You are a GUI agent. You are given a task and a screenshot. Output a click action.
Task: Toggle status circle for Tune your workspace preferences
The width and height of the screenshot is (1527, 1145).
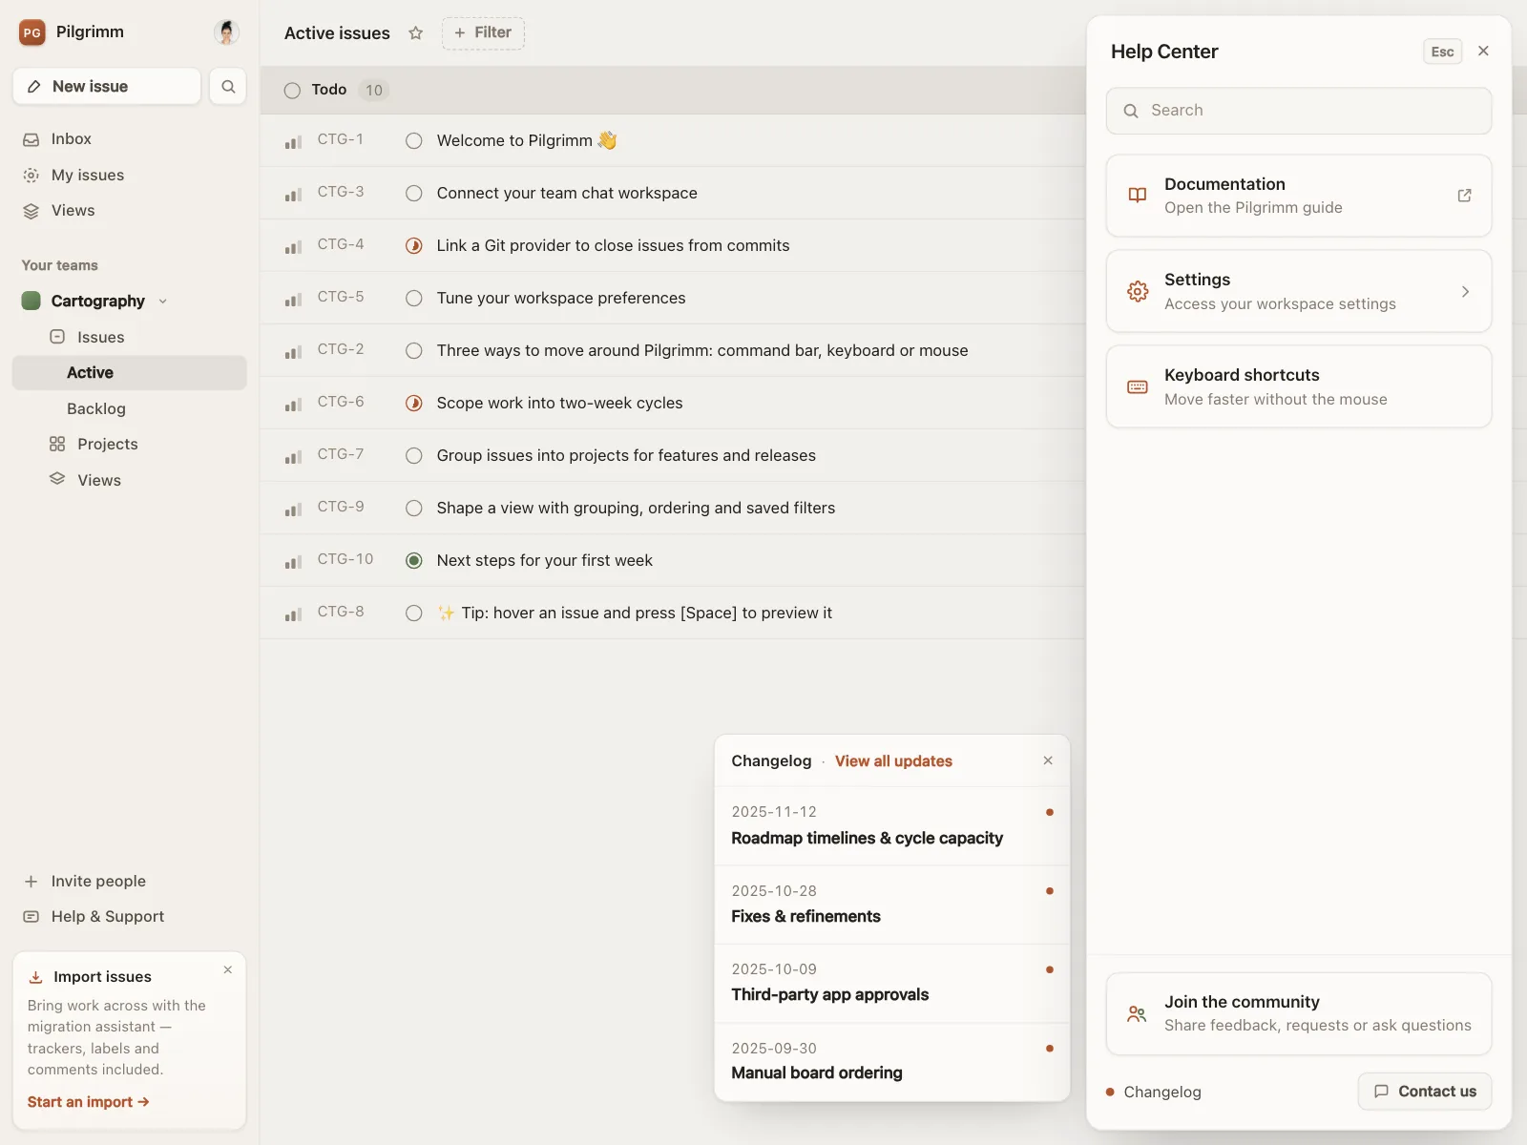[x=413, y=299]
